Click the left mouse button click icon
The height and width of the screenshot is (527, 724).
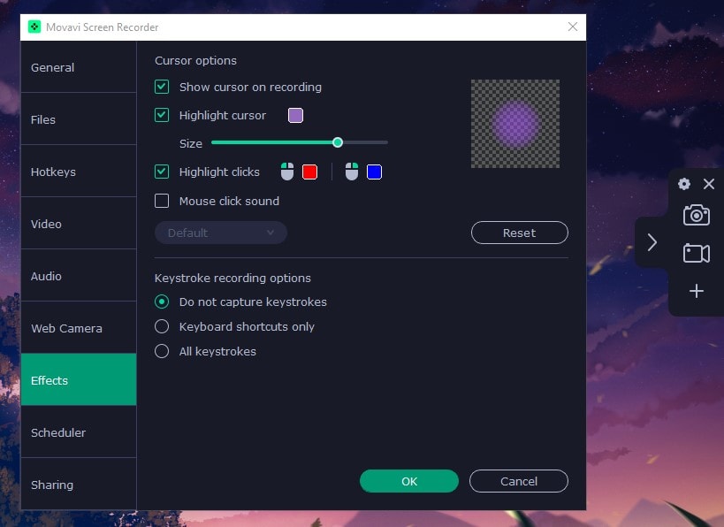pos(287,172)
